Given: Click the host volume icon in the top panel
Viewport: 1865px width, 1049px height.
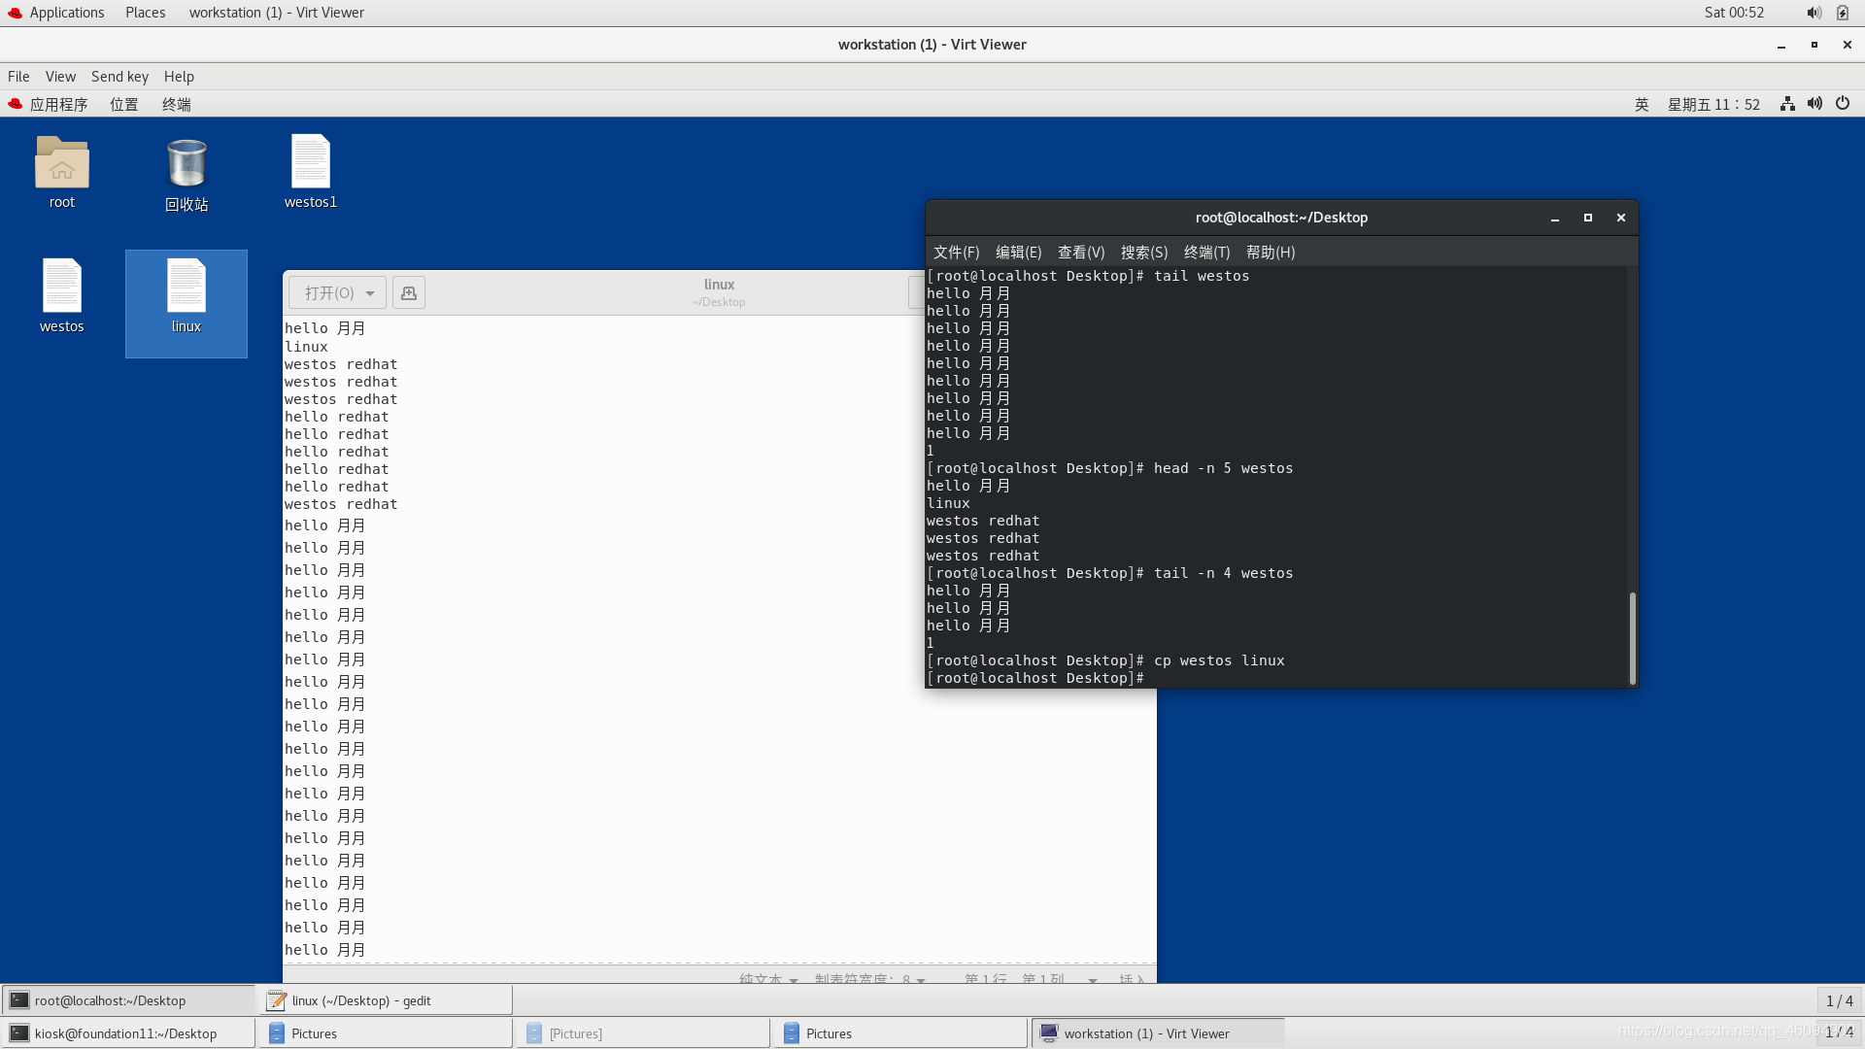Looking at the screenshot, I should (1814, 13).
